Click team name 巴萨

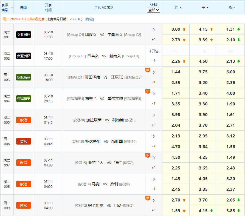coord(118,206)
